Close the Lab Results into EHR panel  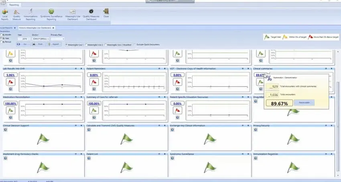[81, 68]
